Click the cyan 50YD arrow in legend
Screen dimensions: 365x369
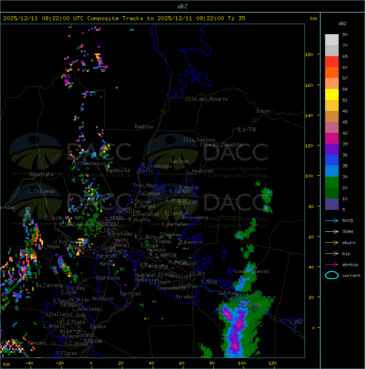coord(332,221)
